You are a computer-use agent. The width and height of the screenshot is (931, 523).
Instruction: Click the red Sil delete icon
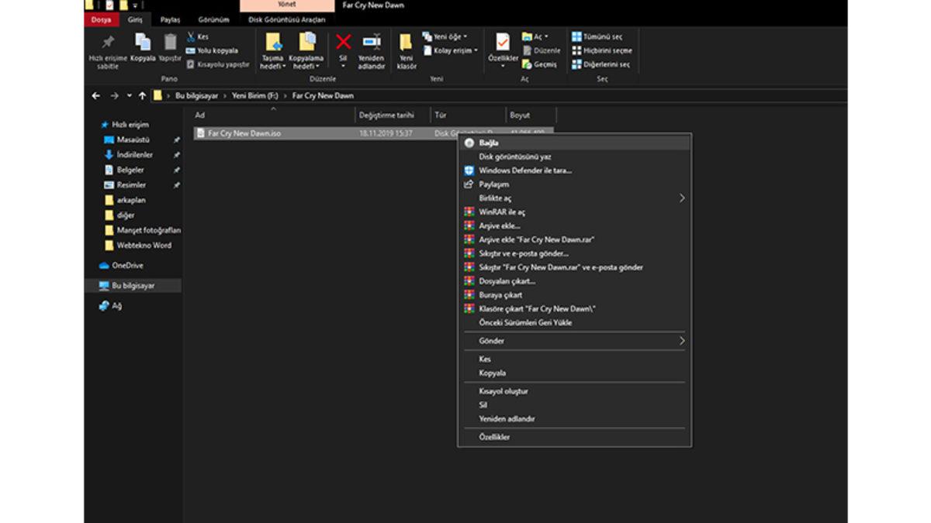coord(343,43)
